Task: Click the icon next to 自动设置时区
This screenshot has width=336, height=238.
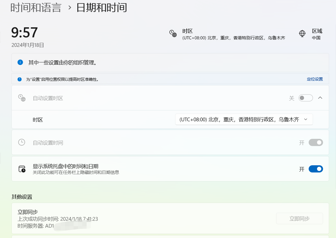Action: pos(22,98)
